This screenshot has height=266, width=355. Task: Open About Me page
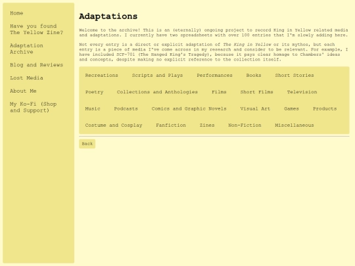point(23,91)
